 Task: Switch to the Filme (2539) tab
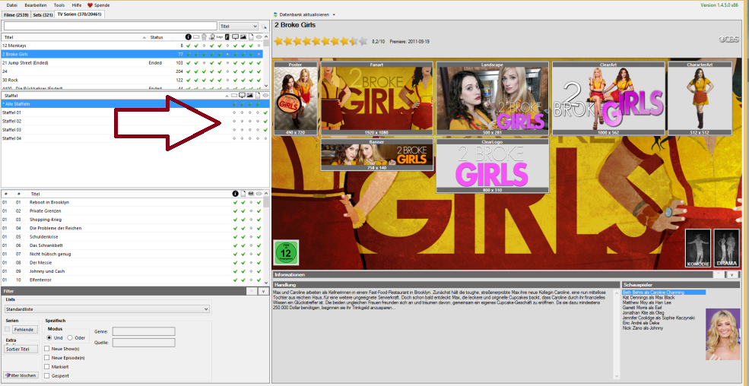16,14
